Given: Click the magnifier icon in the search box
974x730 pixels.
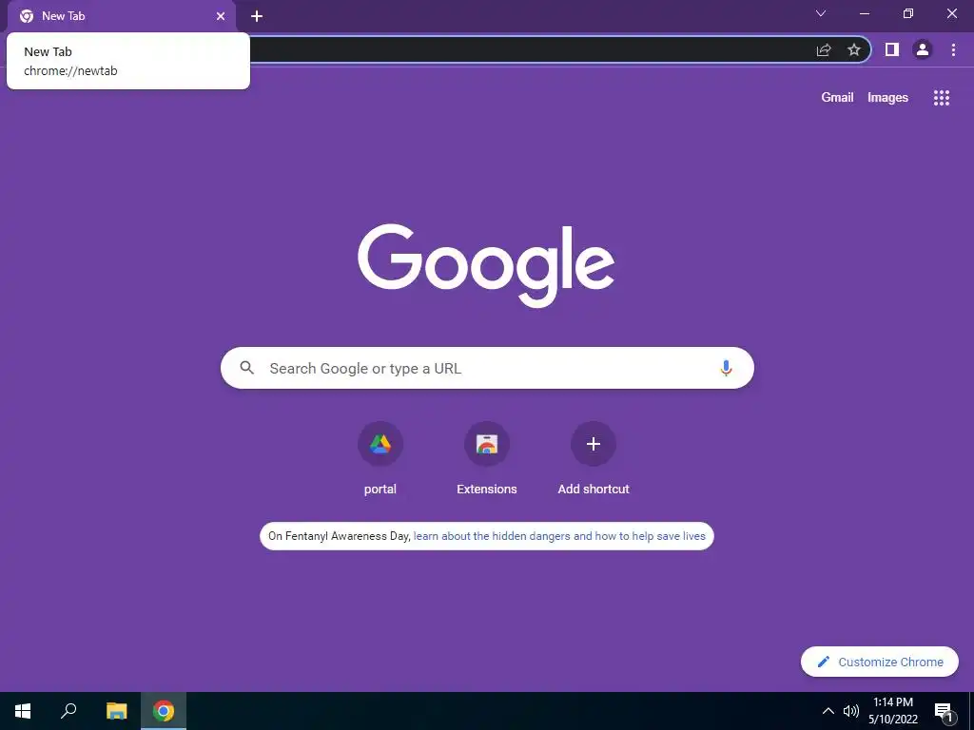Looking at the screenshot, I should click(x=247, y=368).
